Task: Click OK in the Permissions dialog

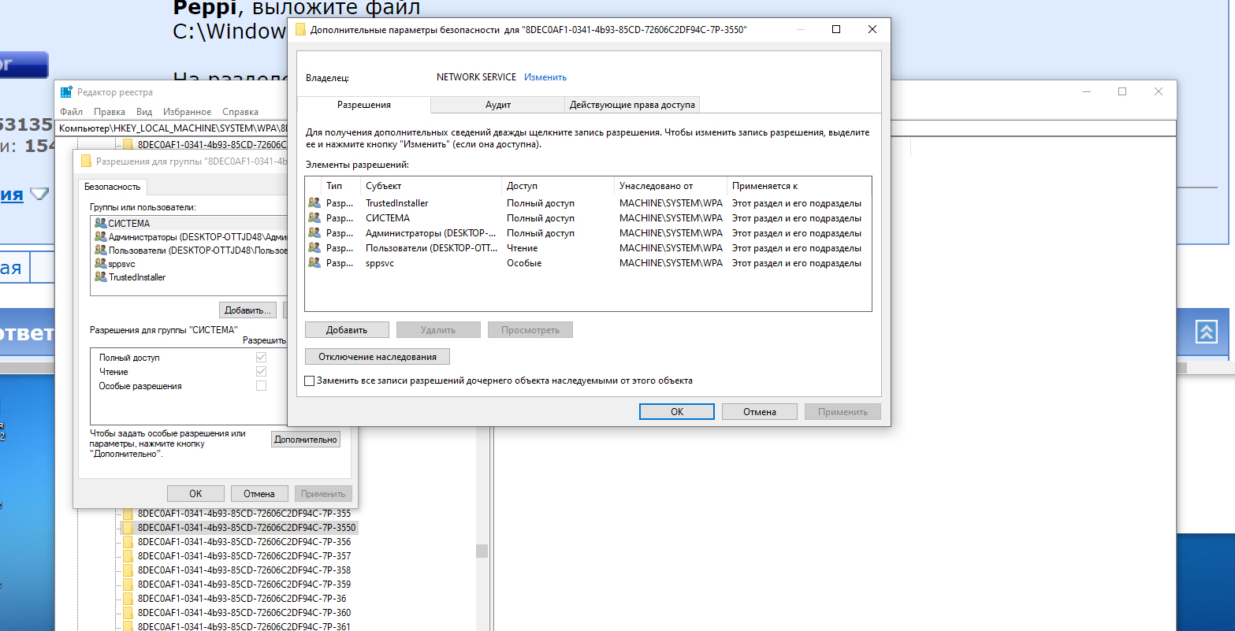Action: pos(196,494)
